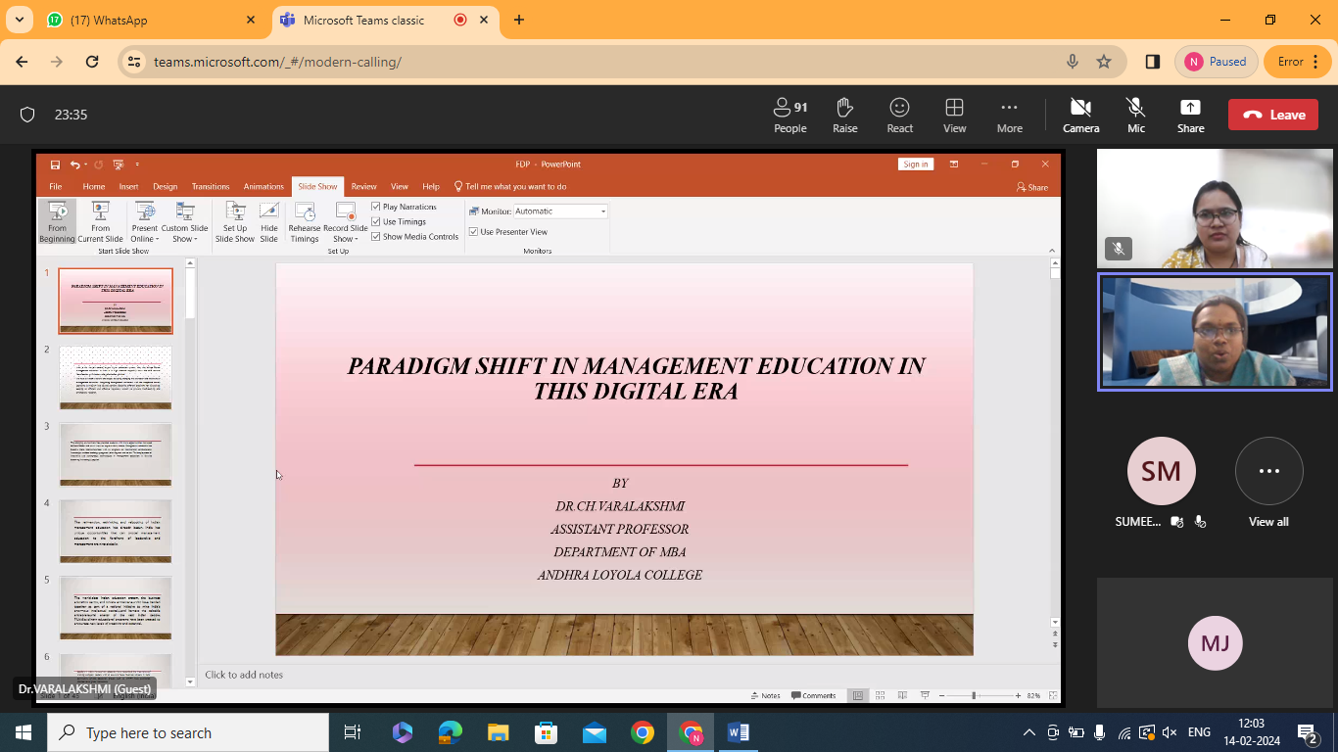Unmute the Mic

[x=1135, y=115]
